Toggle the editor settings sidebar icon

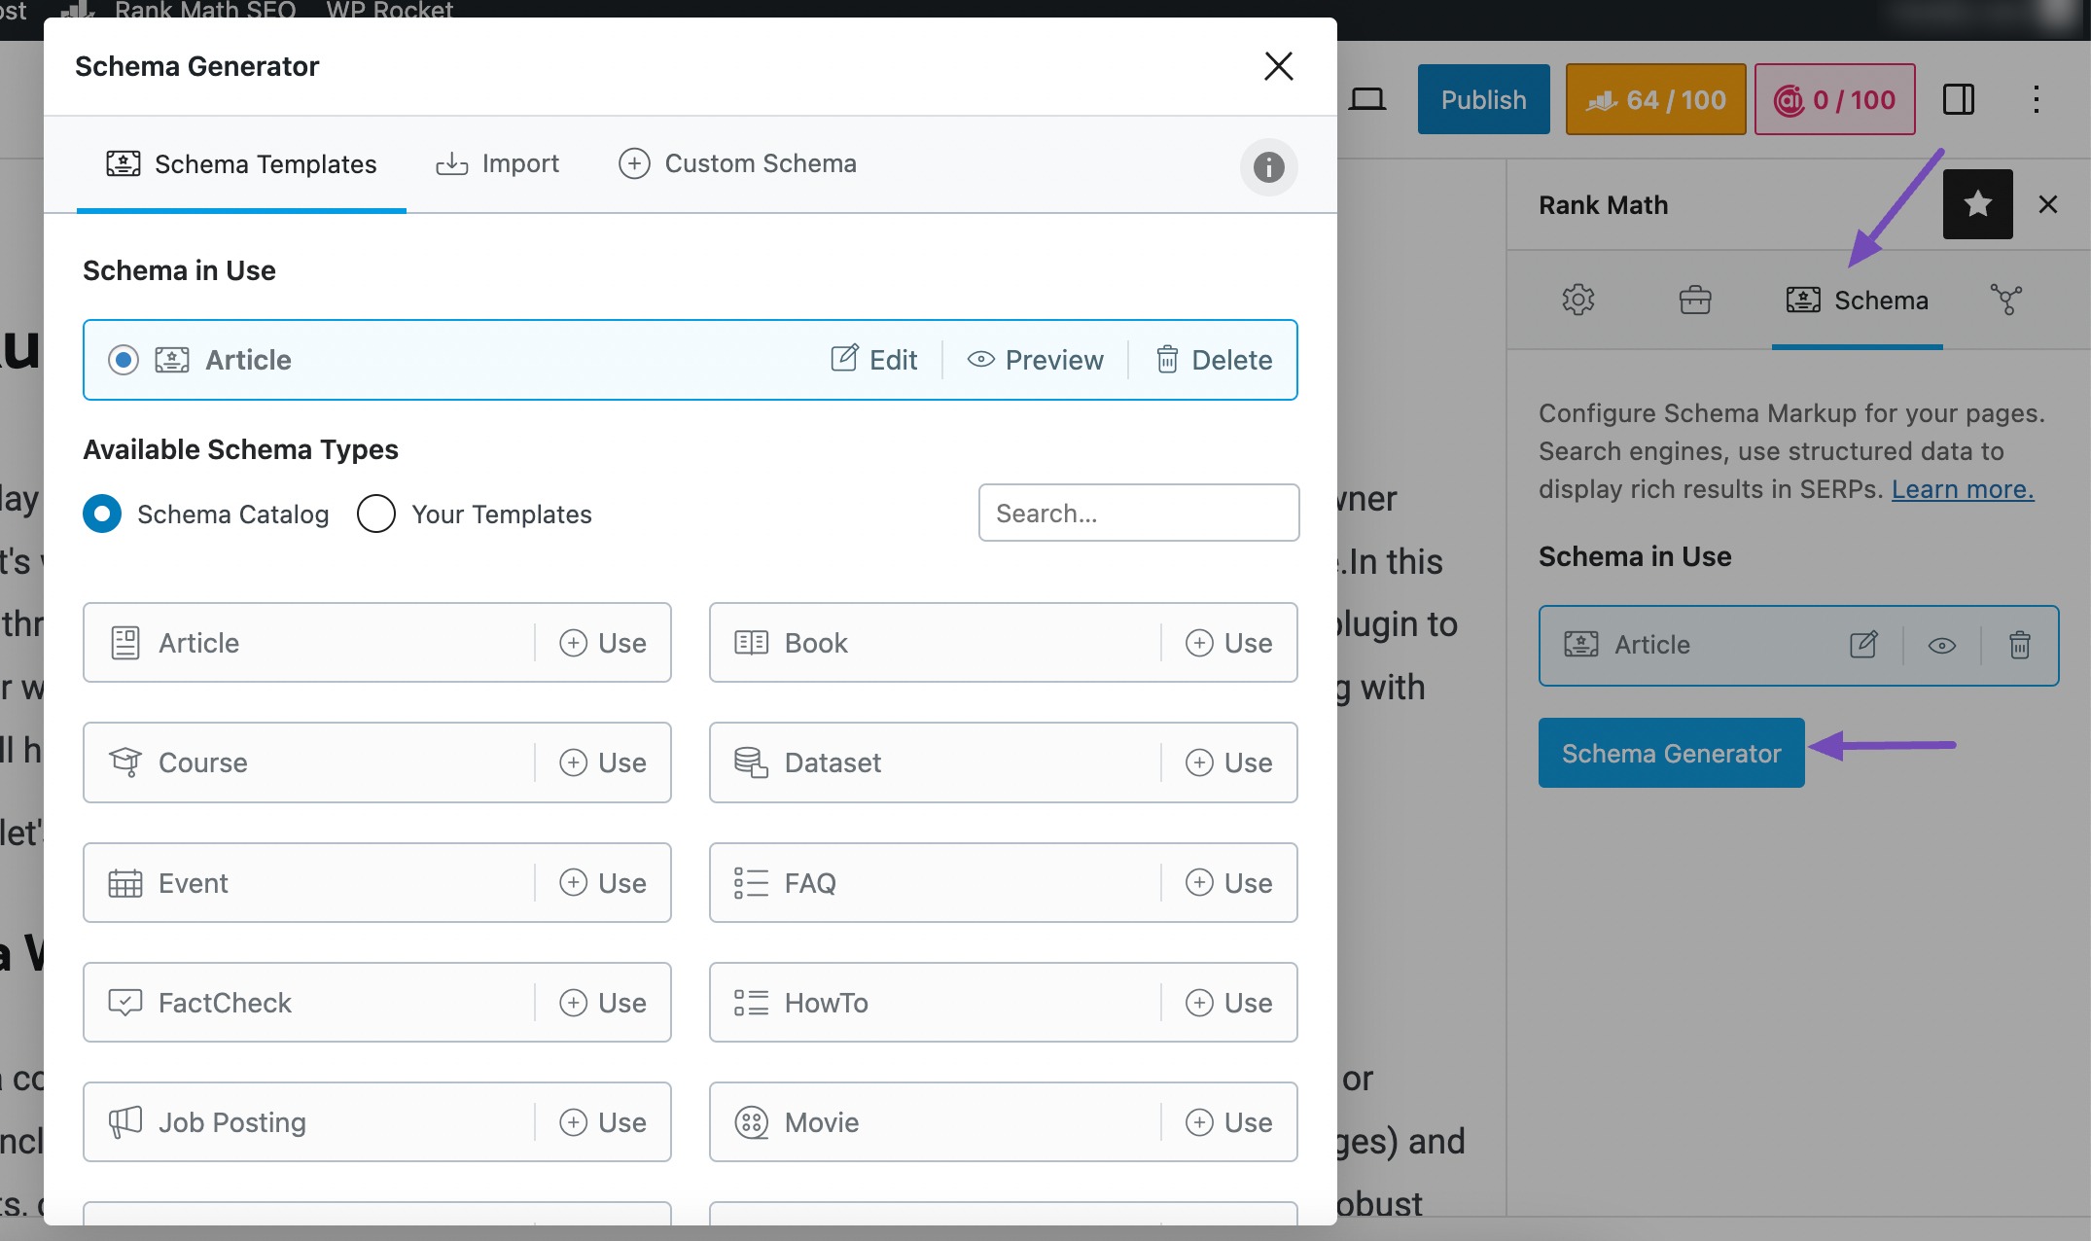tap(1958, 99)
